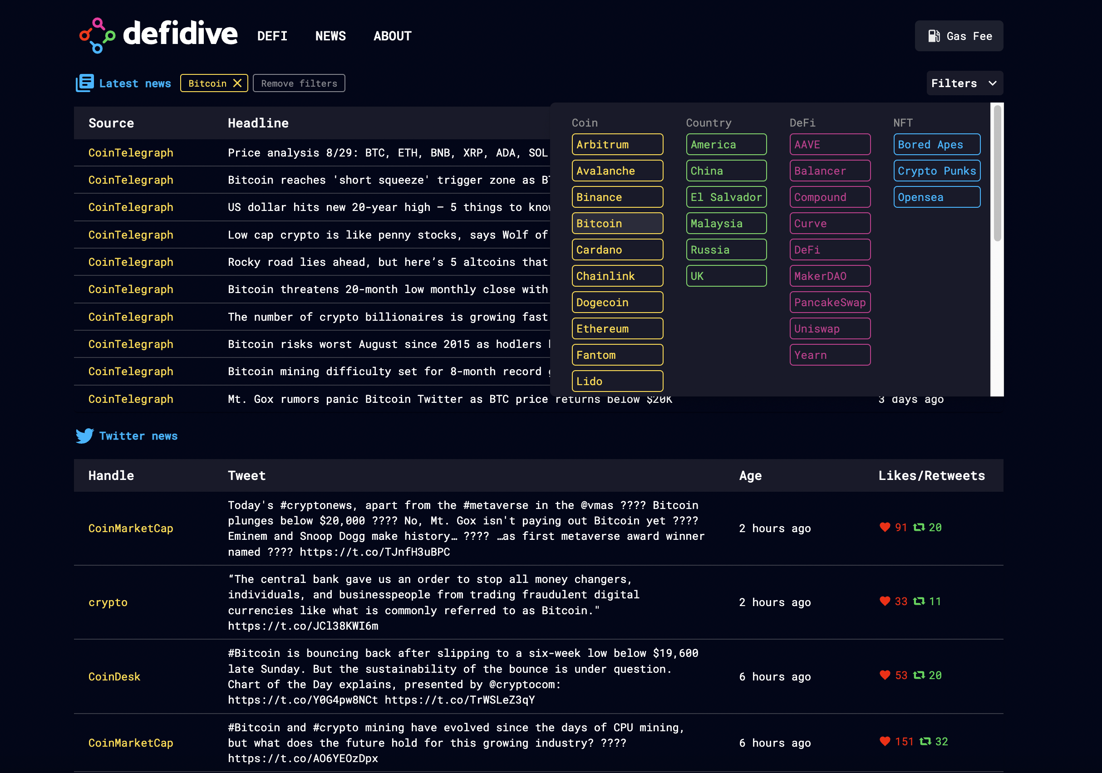The height and width of the screenshot is (773, 1102).
Task: Open Mt. Gox rumors panic headline
Action: [x=450, y=399]
